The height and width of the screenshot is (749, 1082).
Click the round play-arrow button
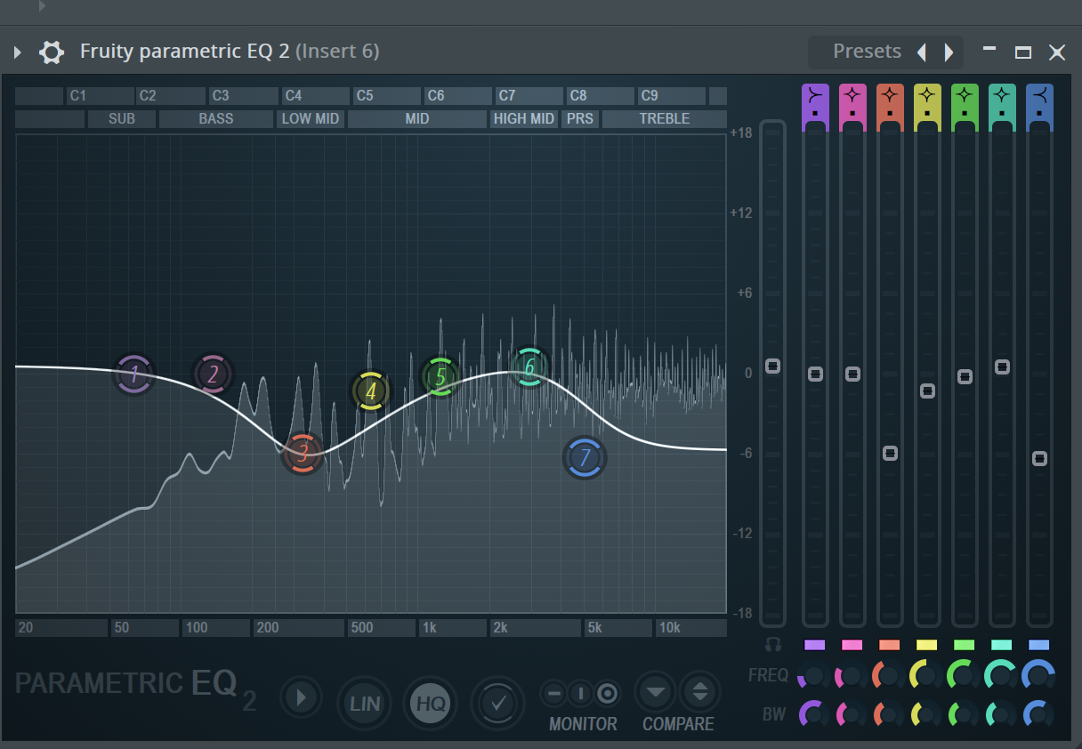pos(301,697)
